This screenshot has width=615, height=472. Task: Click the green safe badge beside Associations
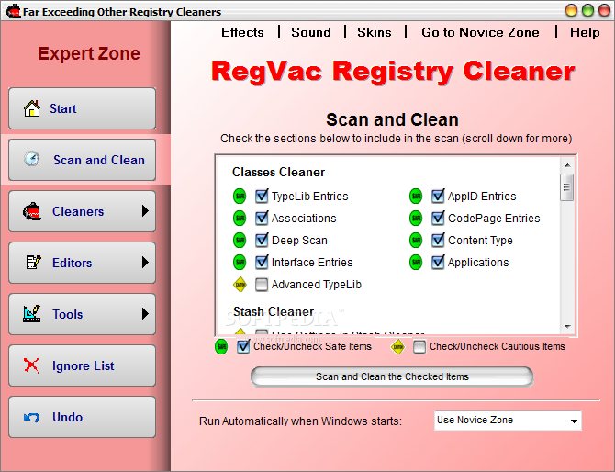(x=240, y=219)
